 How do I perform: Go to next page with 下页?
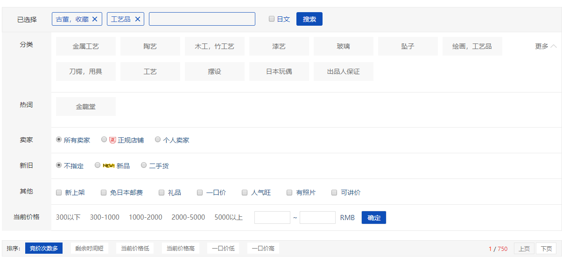click(546, 249)
